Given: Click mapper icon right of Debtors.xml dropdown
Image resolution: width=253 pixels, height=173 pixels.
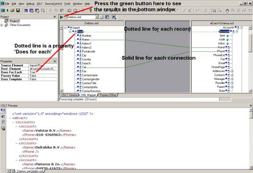Looking at the screenshot, I should tap(114, 17).
